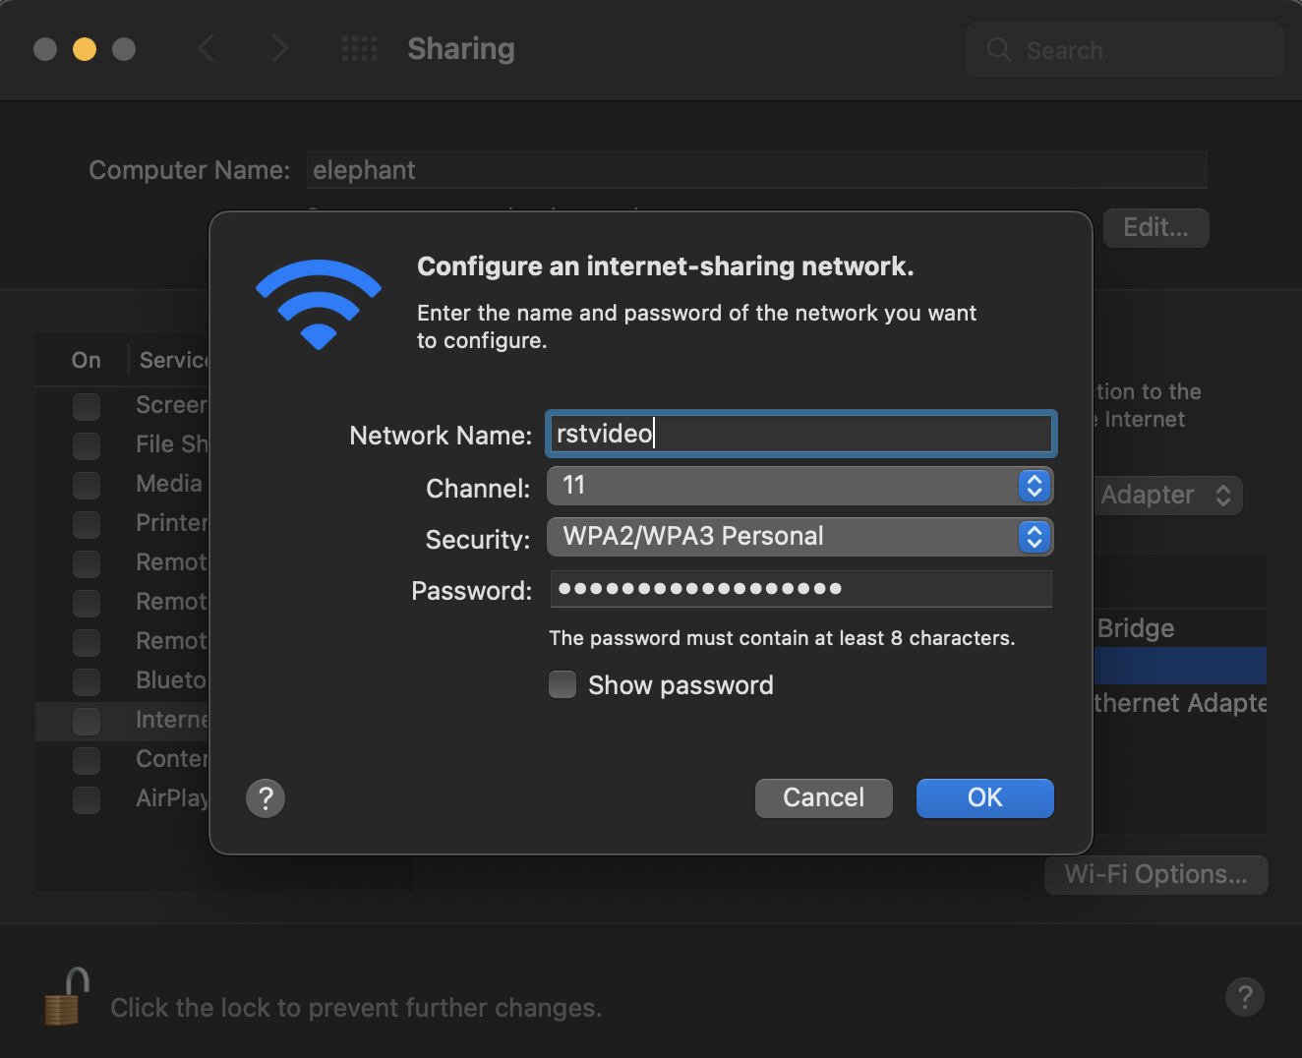The width and height of the screenshot is (1302, 1058).
Task: Enable the Screen Sharing service checkbox
Action: pos(87,406)
